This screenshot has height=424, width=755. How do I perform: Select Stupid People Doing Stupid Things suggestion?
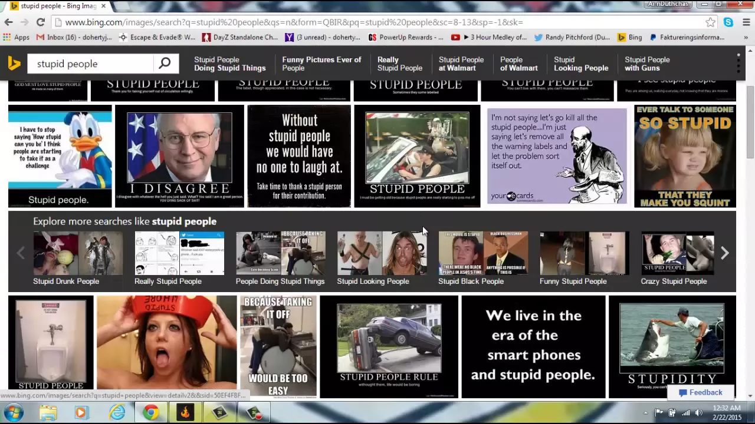click(x=230, y=64)
